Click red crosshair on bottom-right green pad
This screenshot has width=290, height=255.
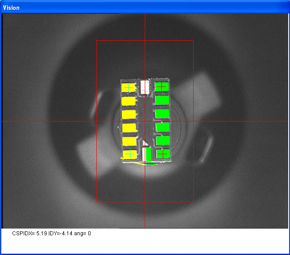[163, 154]
